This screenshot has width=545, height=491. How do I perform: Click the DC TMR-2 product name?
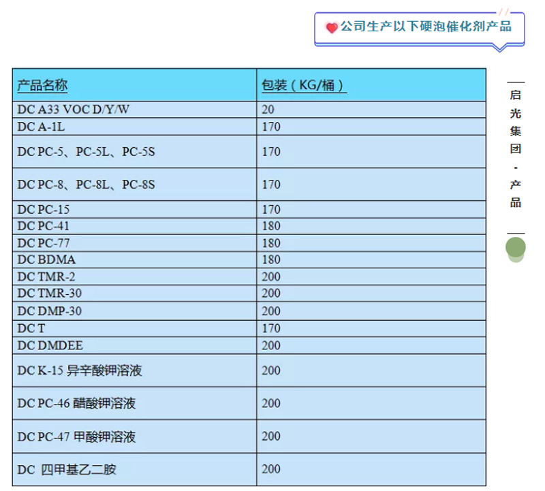point(46,276)
